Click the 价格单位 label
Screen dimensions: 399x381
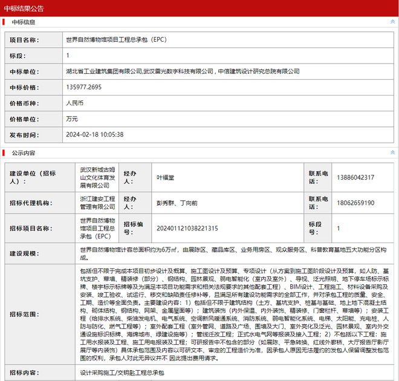click(24, 119)
